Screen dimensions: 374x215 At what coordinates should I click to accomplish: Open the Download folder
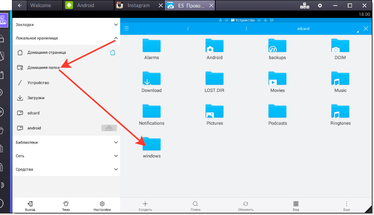point(152,82)
